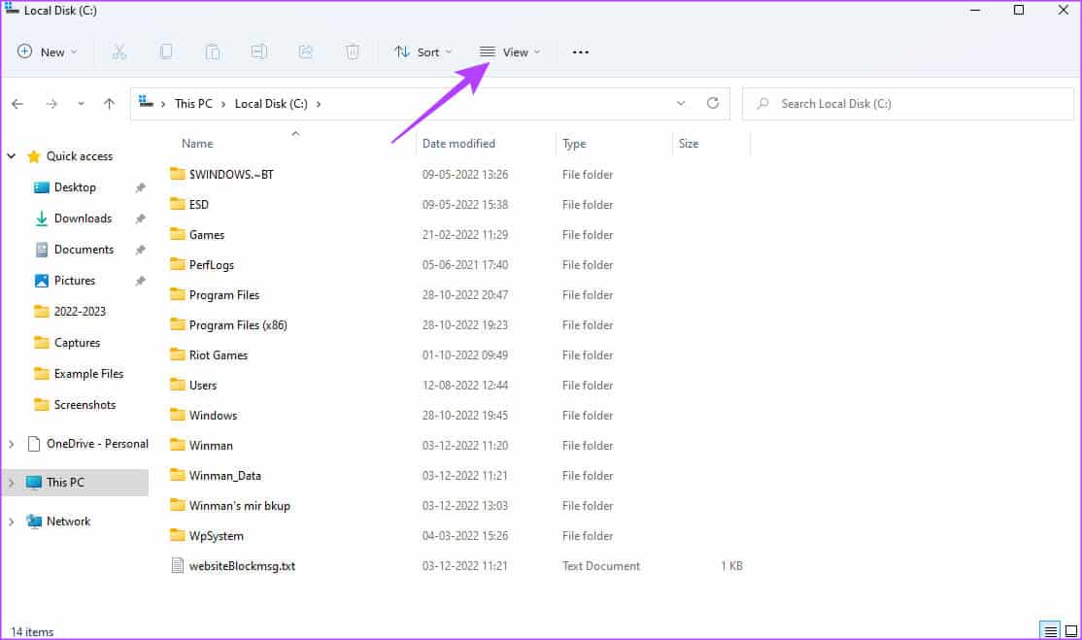The image size is (1082, 640).
Task: Click the Search Local Disk (C:) box
Action: 907,104
